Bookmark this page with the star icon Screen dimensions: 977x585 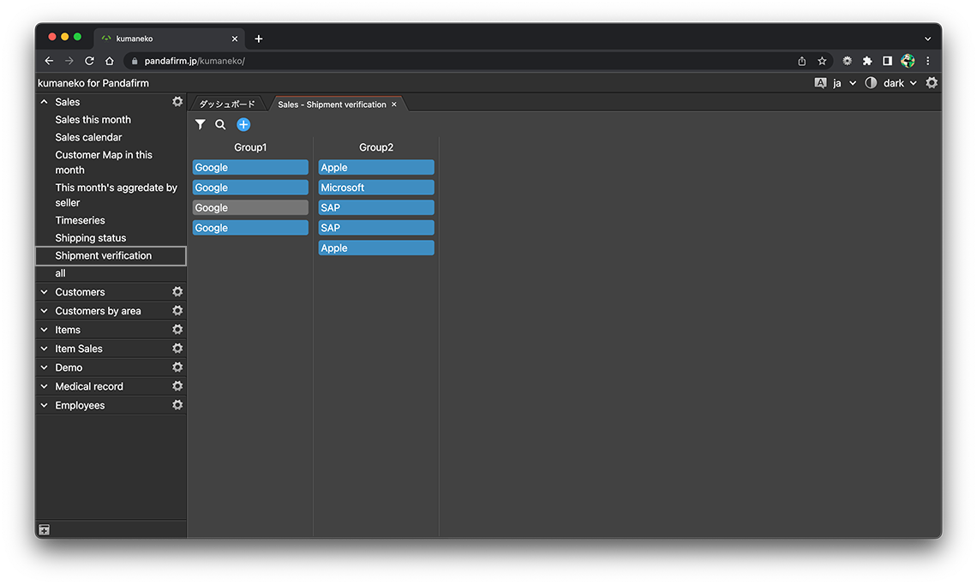click(x=822, y=61)
